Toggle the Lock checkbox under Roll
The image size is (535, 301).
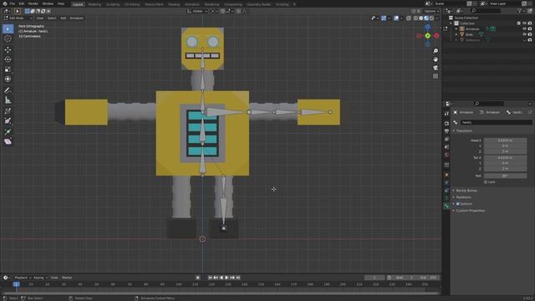tap(486, 182)
